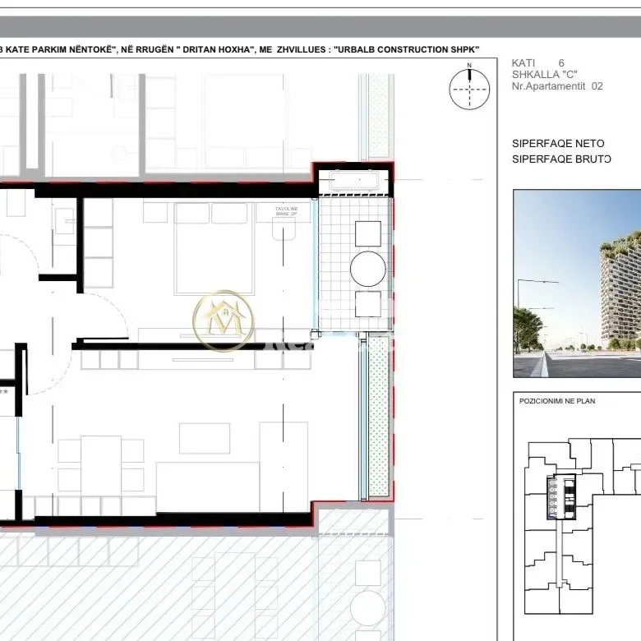Select the highlighted unit in the key plan

(563, 498)
